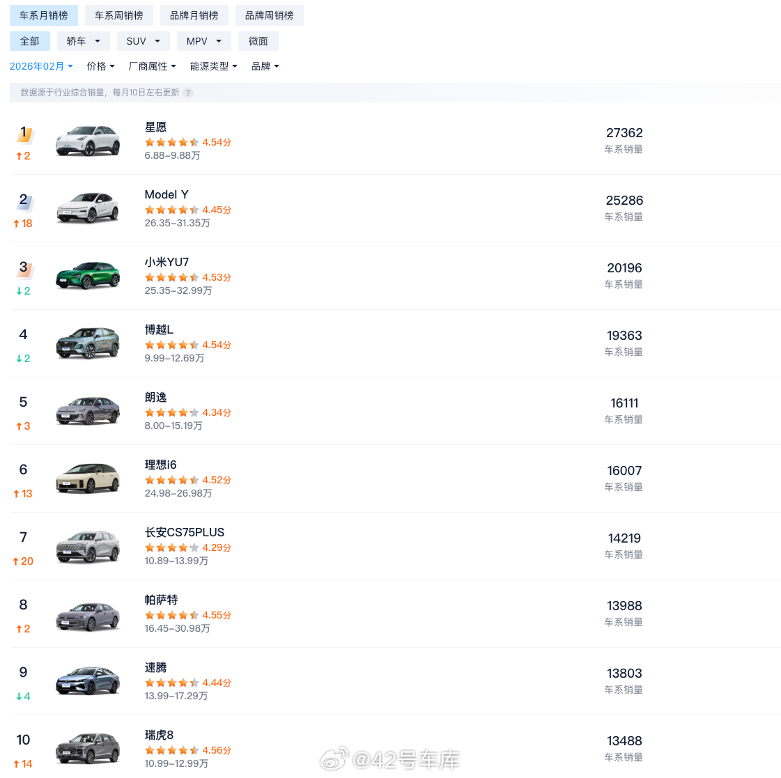Expand the 轿车 dropdown

pyautogui.click(x=84, y=41)
